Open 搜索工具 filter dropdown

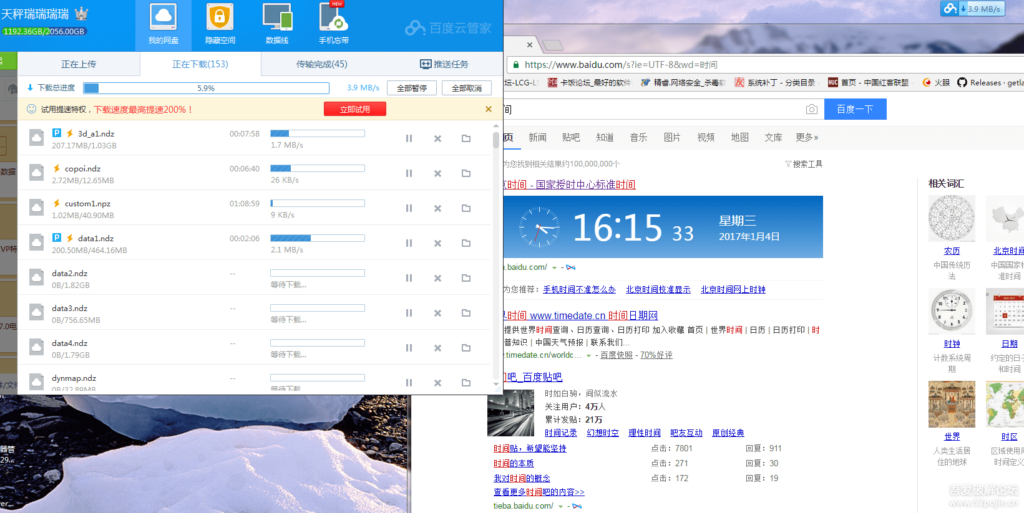[804, 164]
